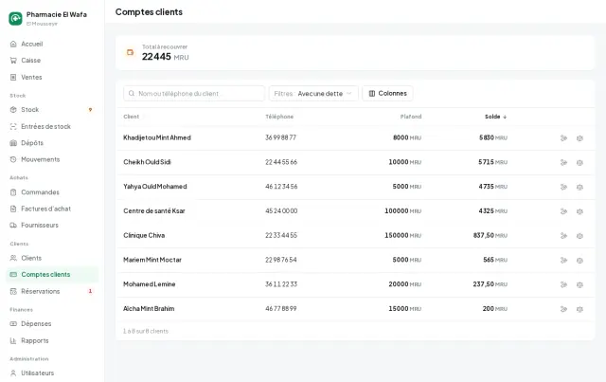Click the payment hand-coins icon for Khadijetou Mint Ahmed
The width and height of the screenshot is (606, 382).
point(563,138)
